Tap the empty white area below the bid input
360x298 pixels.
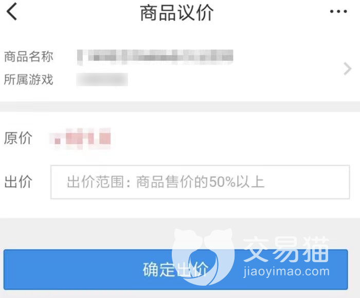(180, 208)
